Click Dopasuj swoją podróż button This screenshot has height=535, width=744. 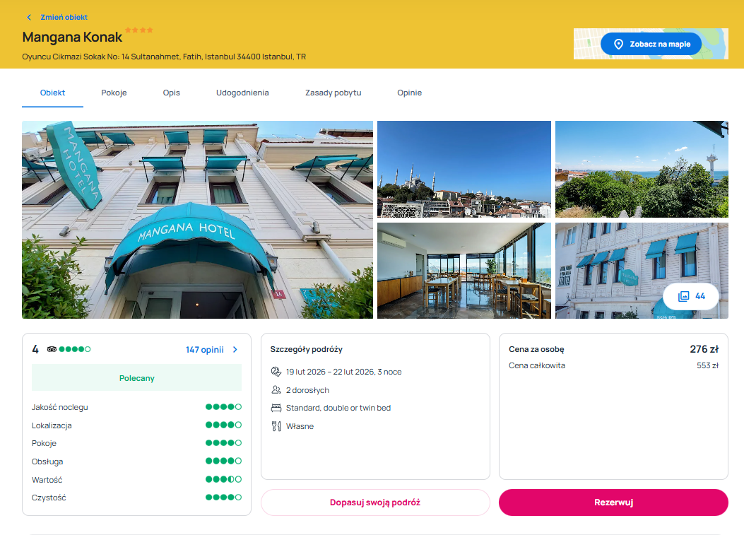point(375,502)
